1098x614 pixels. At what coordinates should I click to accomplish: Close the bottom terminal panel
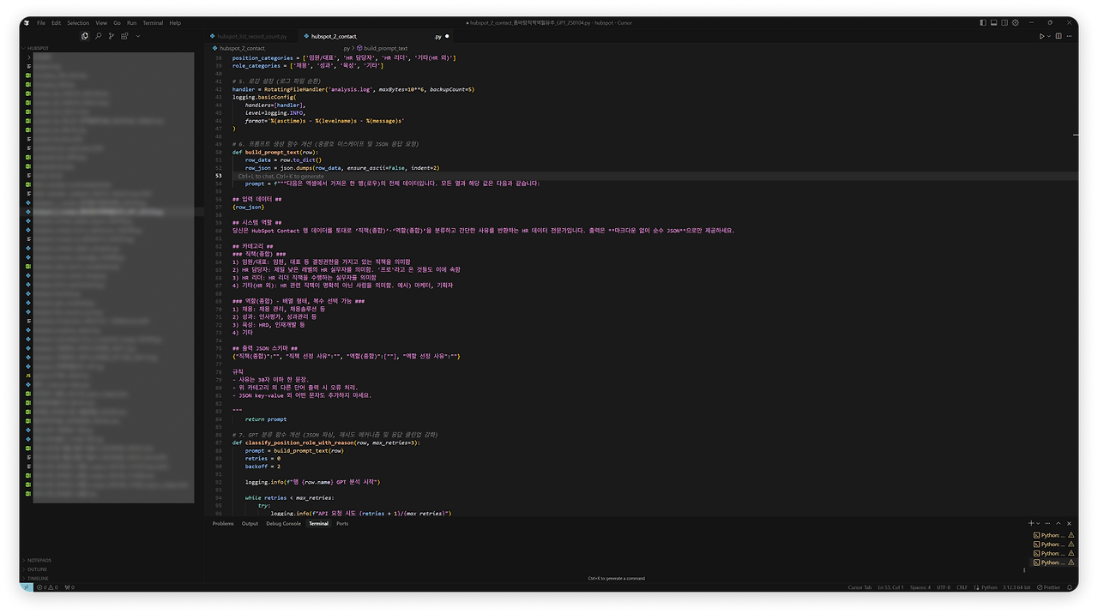click(x=1070, y=523)
